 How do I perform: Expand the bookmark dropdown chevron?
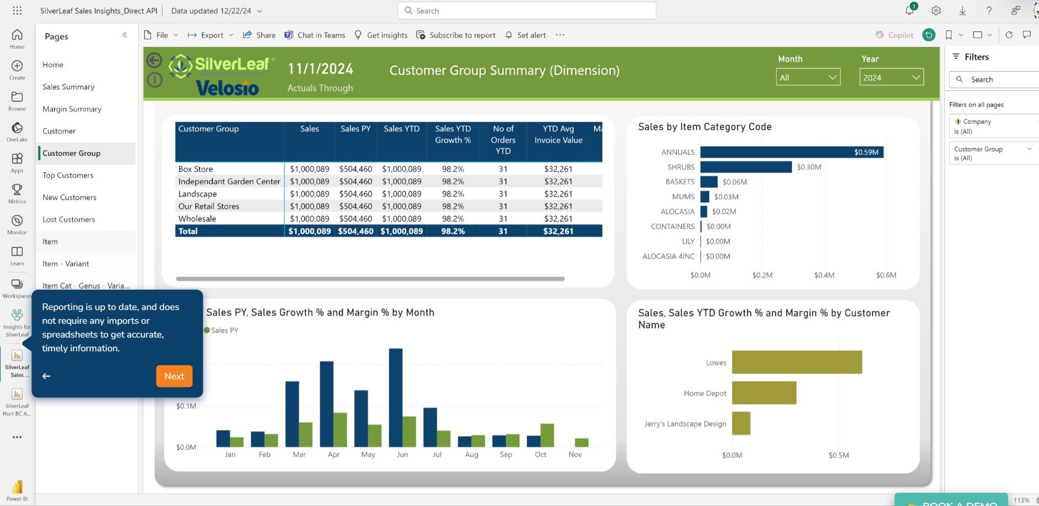pos(961,35)
